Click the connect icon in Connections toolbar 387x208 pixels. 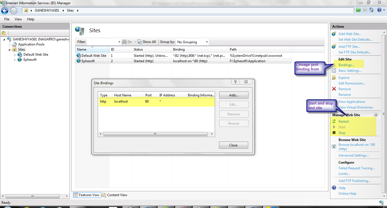tap(3, 33)
